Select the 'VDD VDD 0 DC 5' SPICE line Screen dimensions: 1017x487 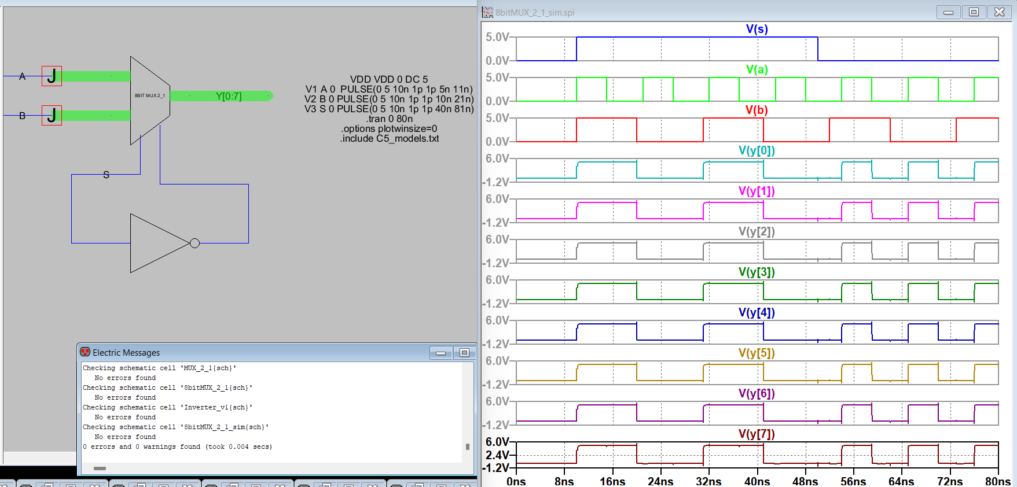[x=389, y=79]
